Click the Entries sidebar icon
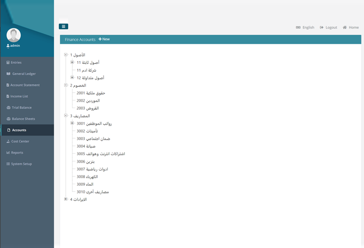This screenshot has height=248, width=364. coord(8,63)
